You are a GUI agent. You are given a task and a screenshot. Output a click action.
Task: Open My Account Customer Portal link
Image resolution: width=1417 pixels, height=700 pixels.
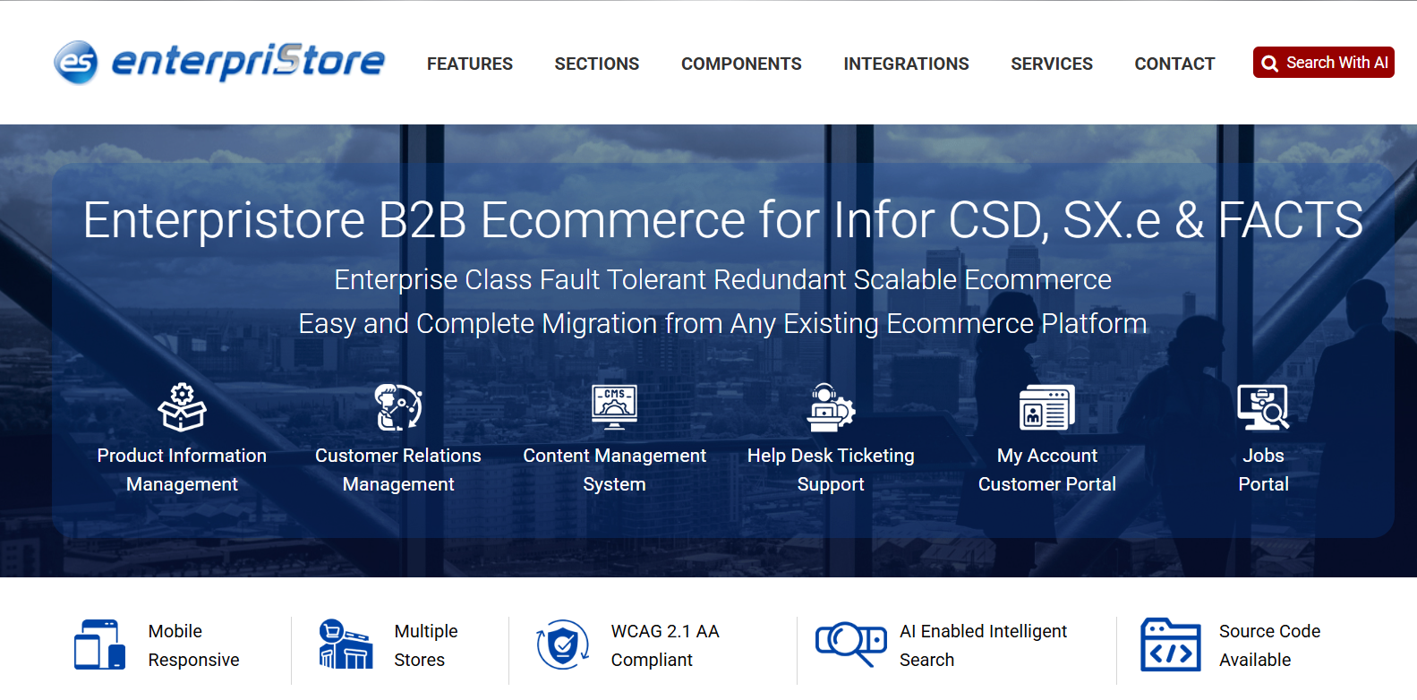coord(1047,470)
